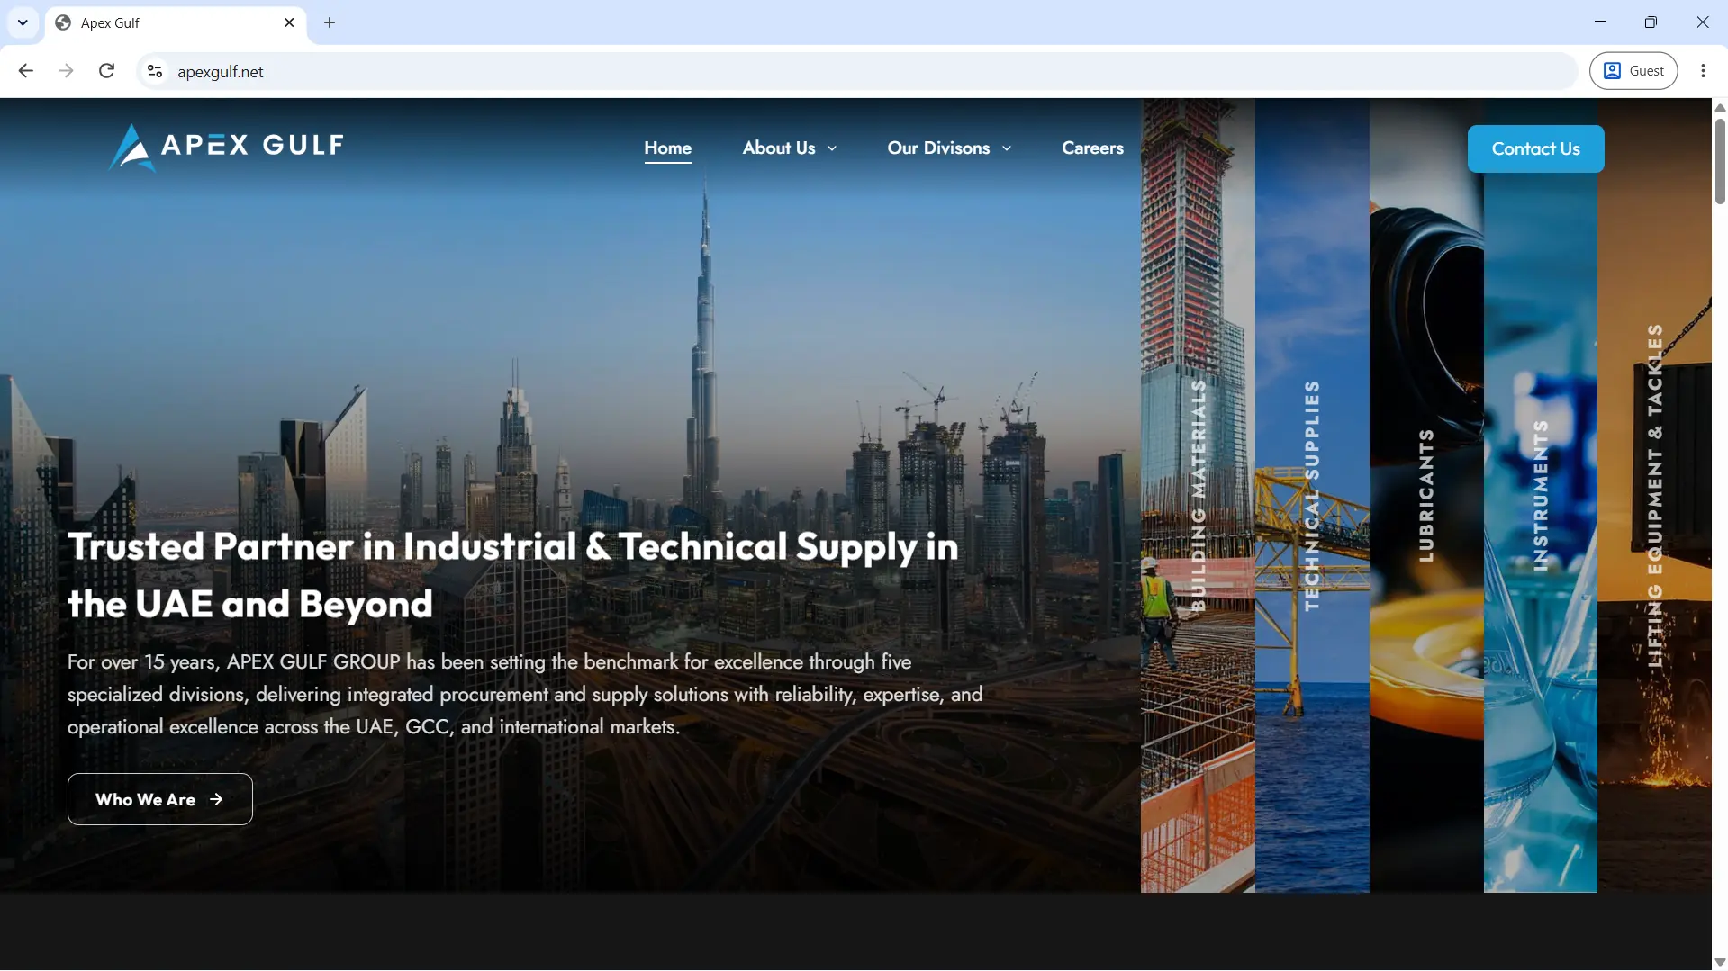Click the hero headline 'Trusted Partner in Industrial'
Image resolution: width=1728 pixels, height=971 pixels.
(512, 575)
